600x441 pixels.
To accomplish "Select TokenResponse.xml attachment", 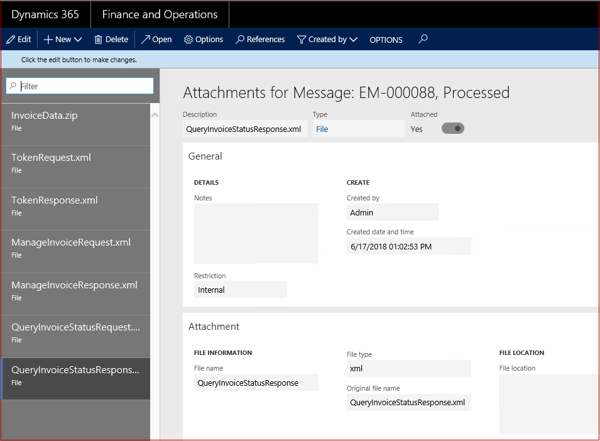I will [76, 209].
